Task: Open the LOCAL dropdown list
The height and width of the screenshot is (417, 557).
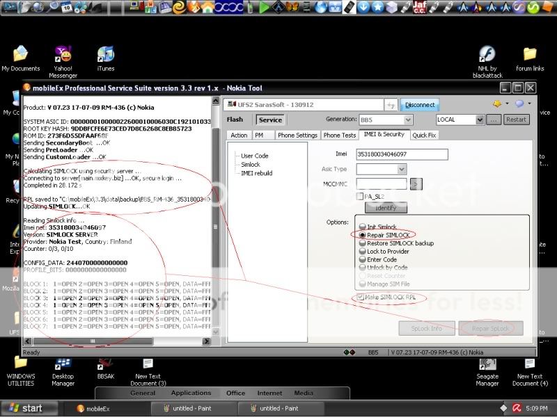Action: point(479,120)
